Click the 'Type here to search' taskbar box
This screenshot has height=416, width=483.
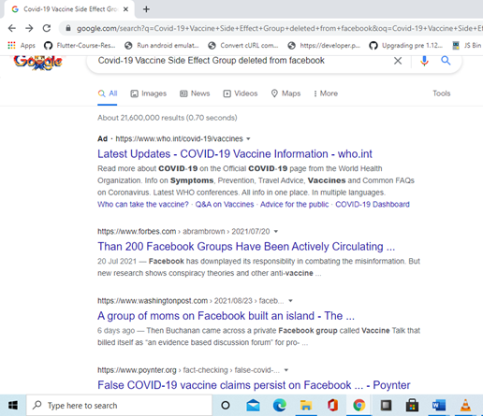coord(119,406)
